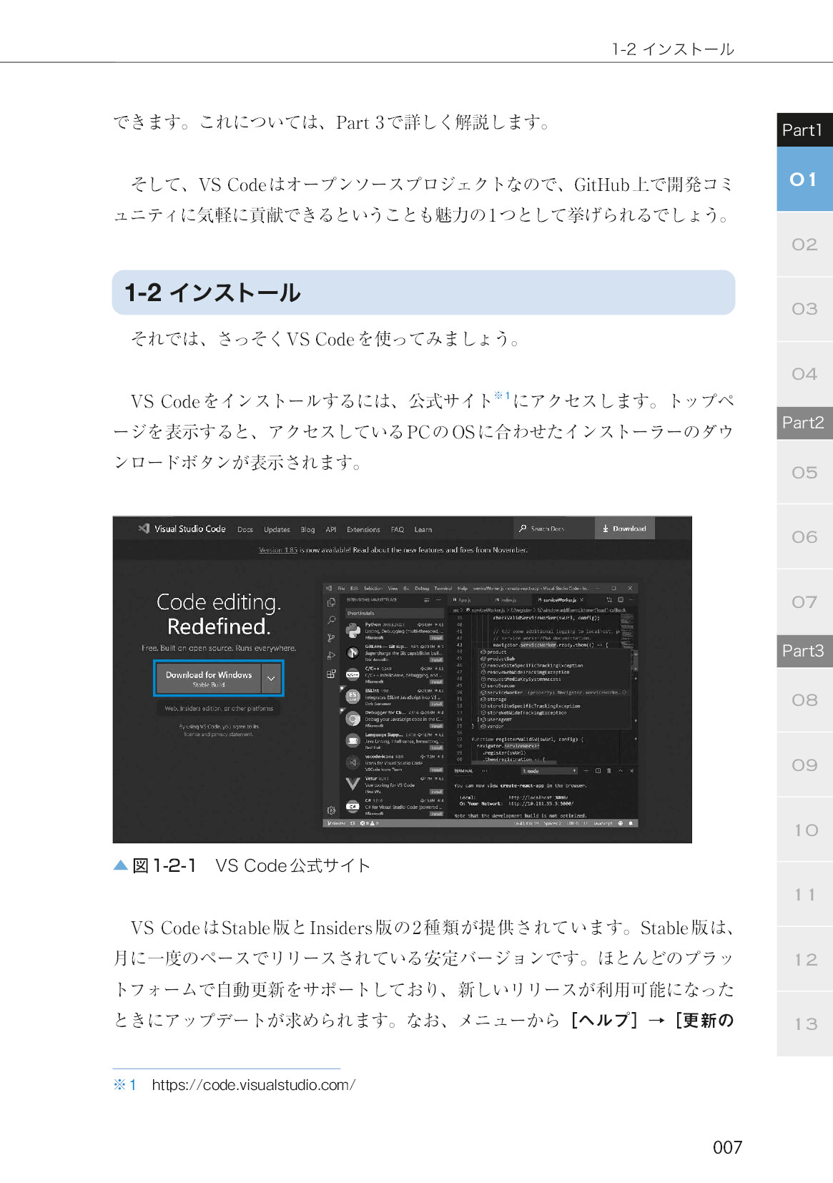Open Source Control in the VS Code activity bar

(331, 638)
